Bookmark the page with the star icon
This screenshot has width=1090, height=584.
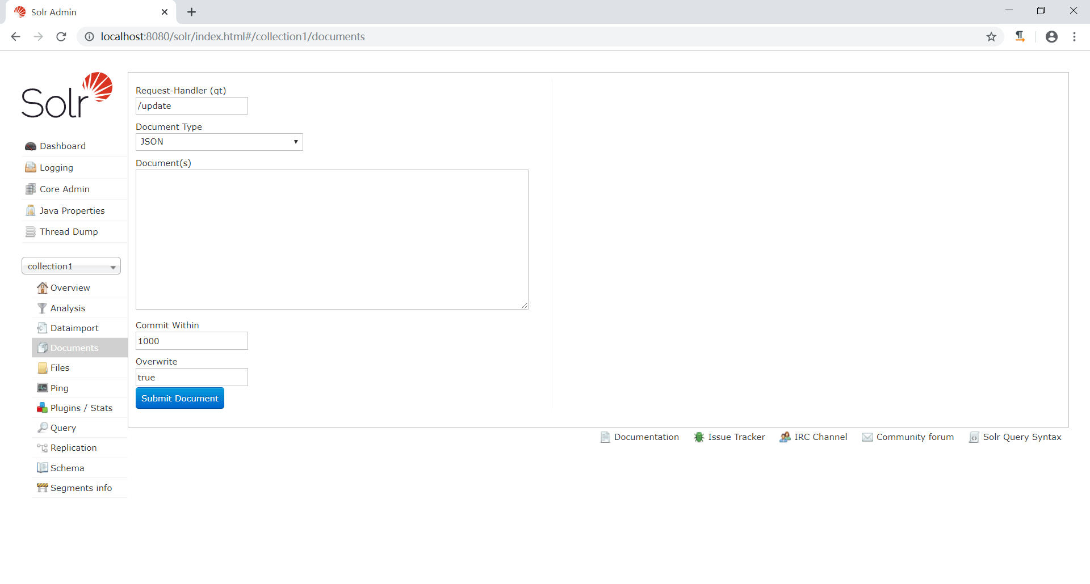[991, 36]
